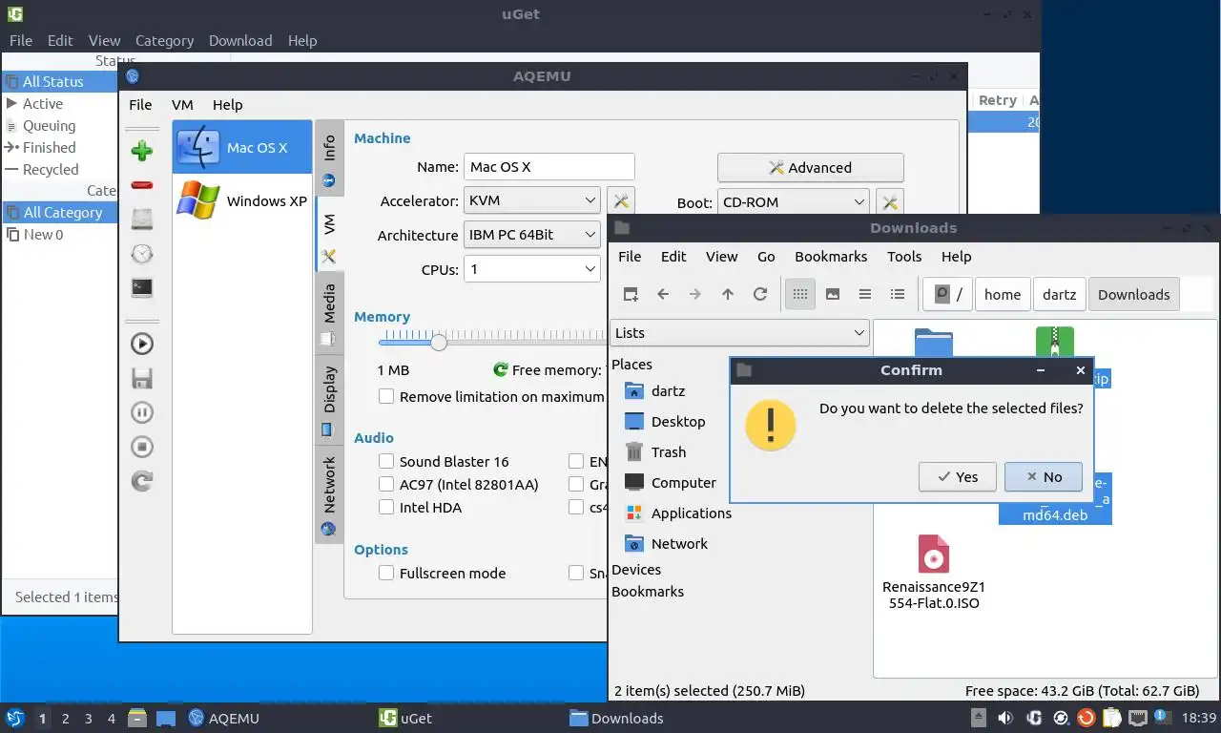Open the Boot CD-ROM dropdown
Image resolution: width=1221 pixels, height=733 pixels.
[x=794, y=201]
